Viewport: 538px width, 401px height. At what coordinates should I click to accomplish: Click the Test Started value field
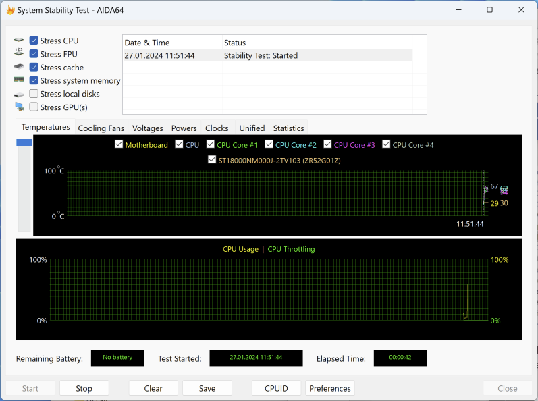[256, 358]
